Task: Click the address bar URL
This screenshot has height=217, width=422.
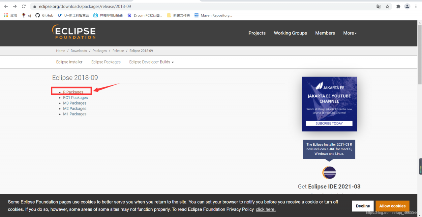Action: (x=85, y=6)
